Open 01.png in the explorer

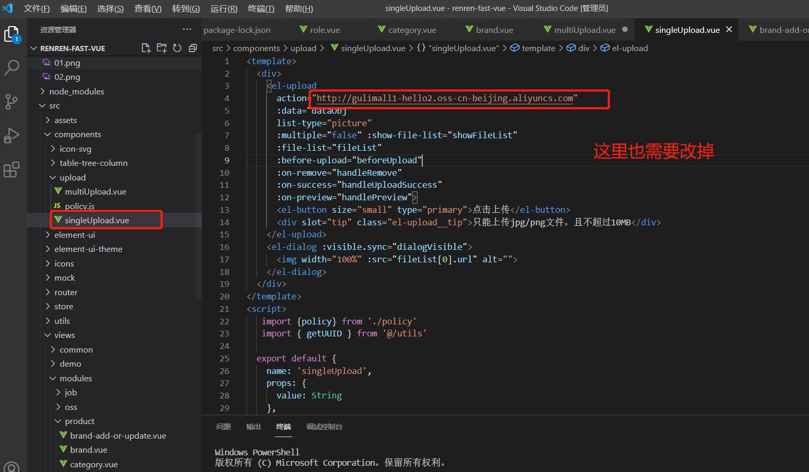tap(67, 63)
